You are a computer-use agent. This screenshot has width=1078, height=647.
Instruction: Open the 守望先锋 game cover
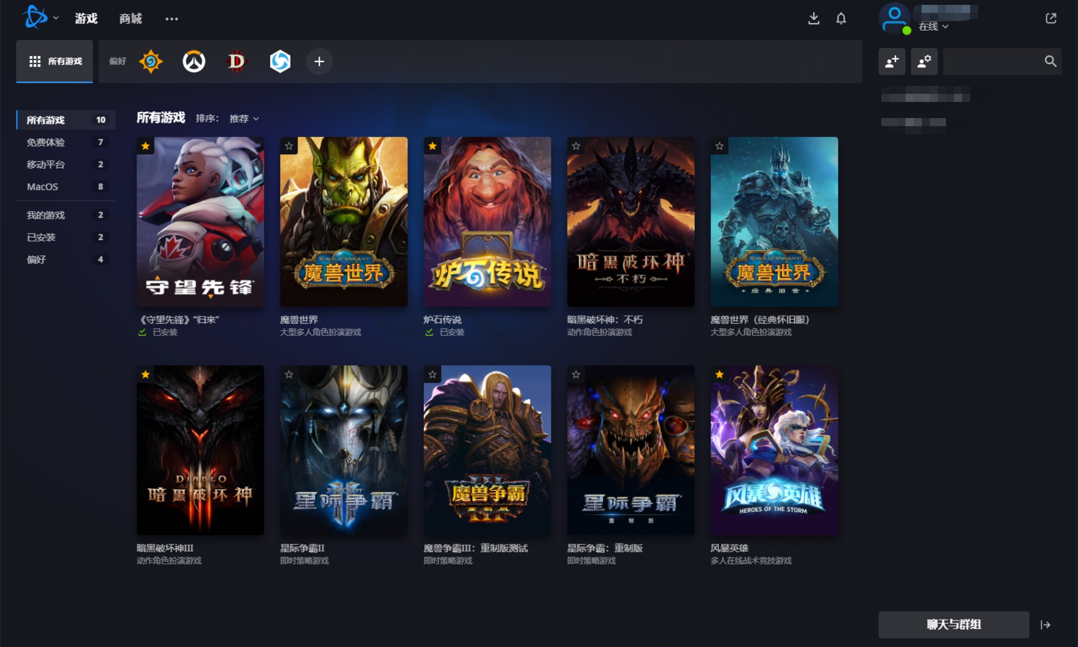click(x=201, y=222)
